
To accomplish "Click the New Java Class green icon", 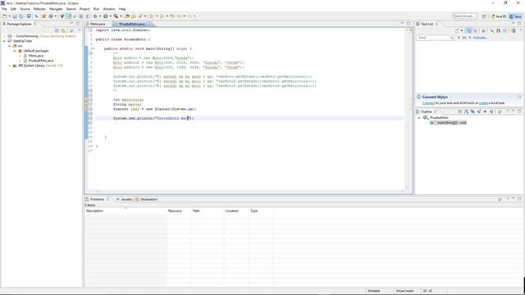I will pos(51,16).
